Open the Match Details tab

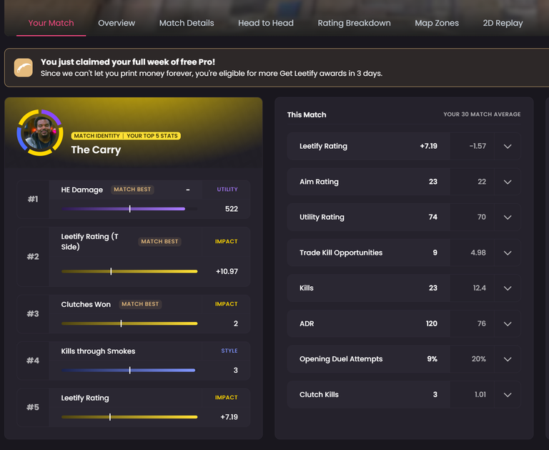click(187, 23)
